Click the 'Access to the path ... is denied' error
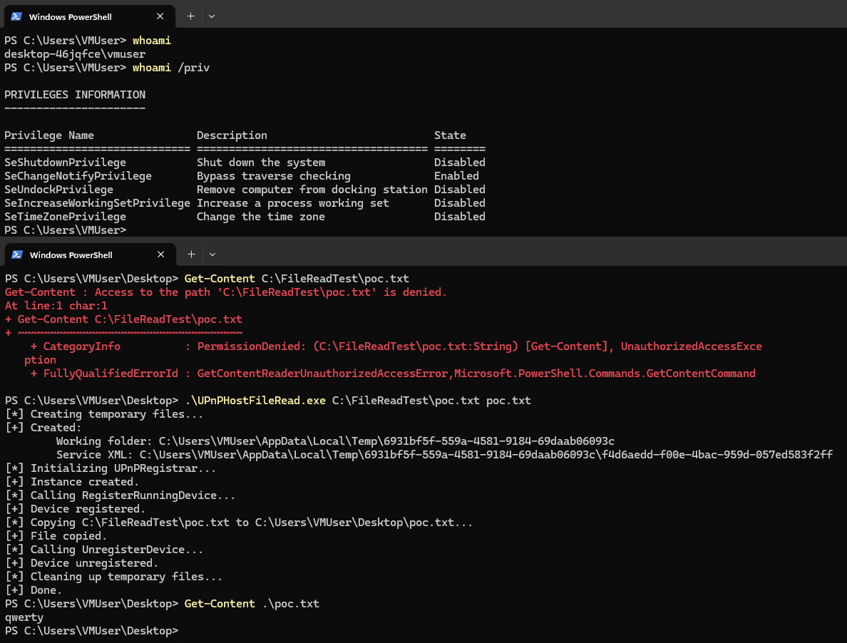The image size is (847, 643). pyautogui.click(x=226, y=292)
